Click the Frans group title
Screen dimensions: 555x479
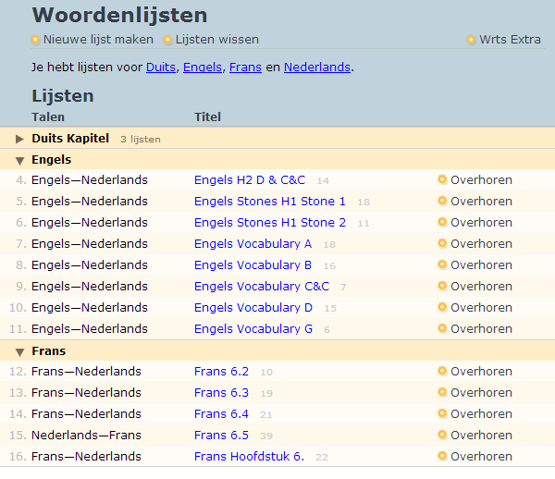48,351
